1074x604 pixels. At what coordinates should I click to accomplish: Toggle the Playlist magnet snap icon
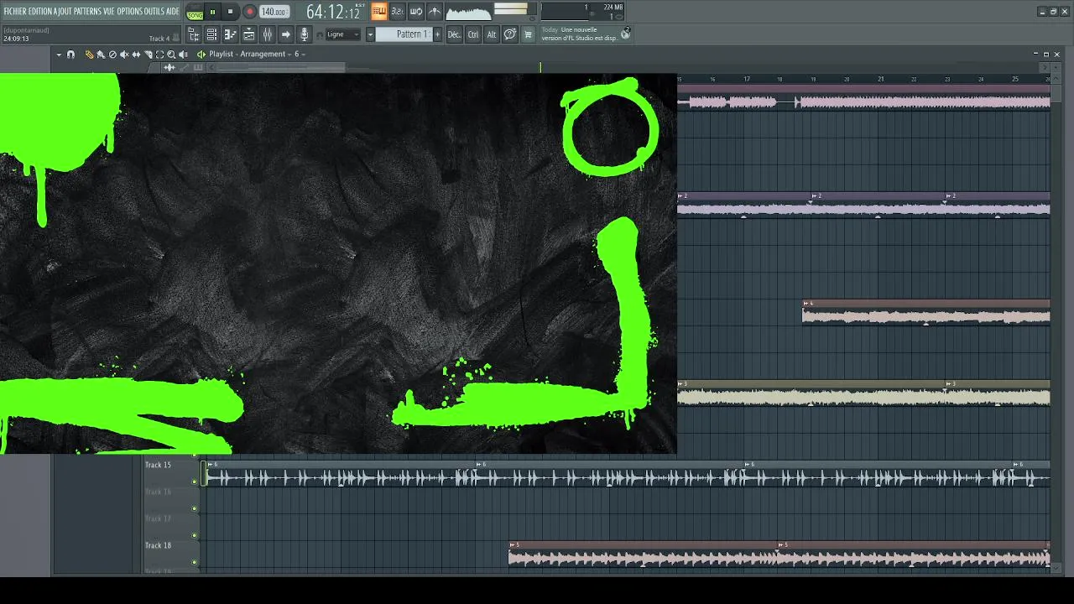[70, 55]
